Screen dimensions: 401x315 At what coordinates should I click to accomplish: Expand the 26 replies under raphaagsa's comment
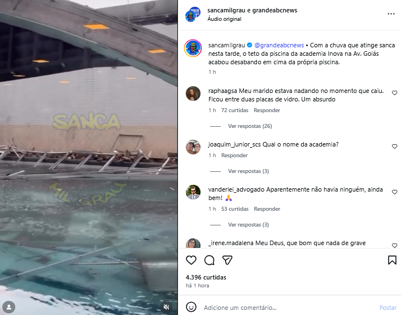point(250,126)
